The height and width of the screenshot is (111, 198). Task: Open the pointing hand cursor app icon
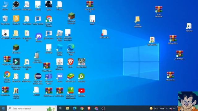point(5,34)
